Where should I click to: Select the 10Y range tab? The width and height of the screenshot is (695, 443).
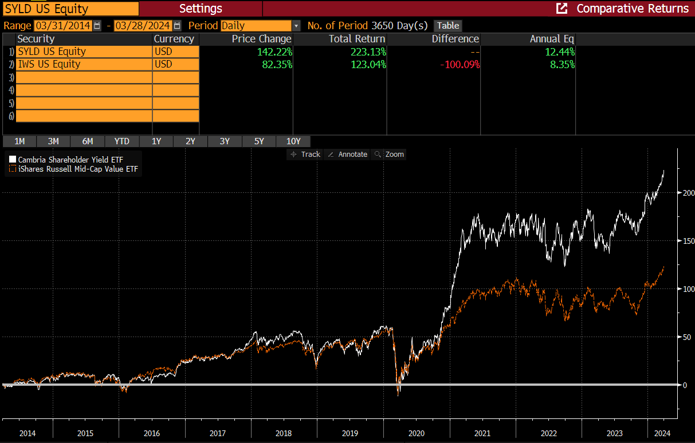point(293,141)
